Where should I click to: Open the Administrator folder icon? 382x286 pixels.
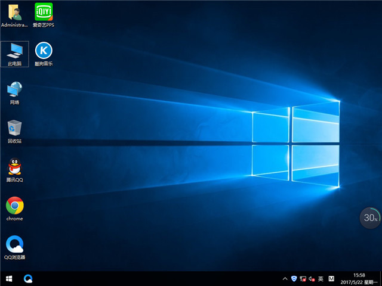pos(14,15)
